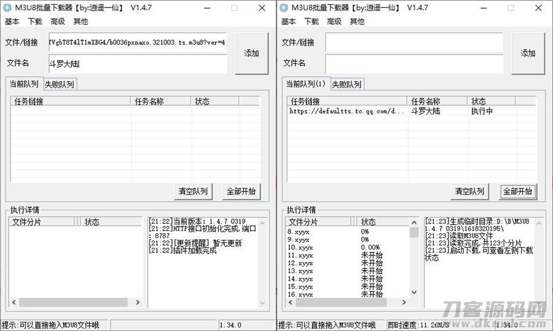Select segment row 13. xyyx
Viewport: 553px width, 331px height.
pyautogui.click(x=300, y=271)
